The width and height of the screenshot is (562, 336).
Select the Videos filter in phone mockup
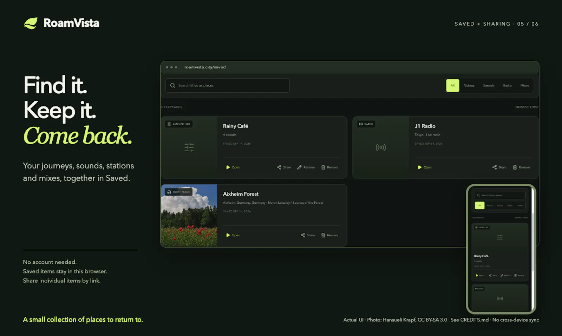[x=490, y=205]
